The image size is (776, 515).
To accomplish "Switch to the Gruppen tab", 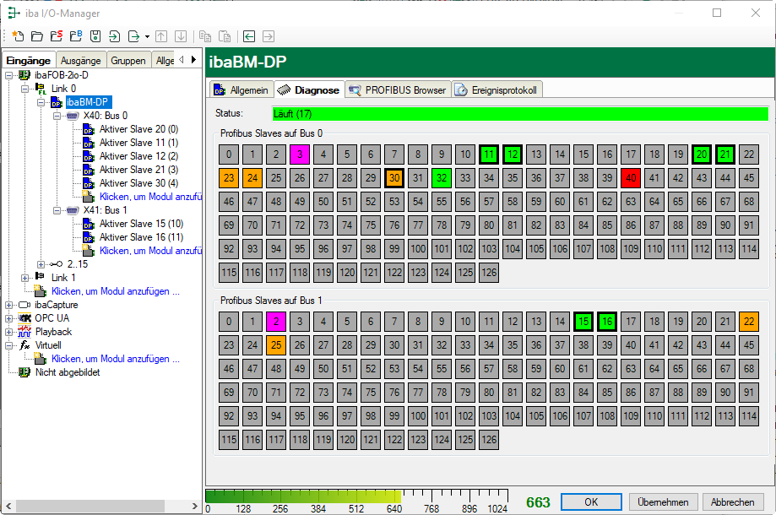I will [128, 60].
